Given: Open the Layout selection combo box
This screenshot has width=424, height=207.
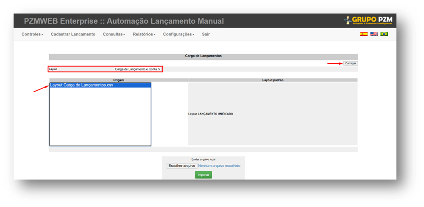Looking at the screenshot, I should pos(138,69).
